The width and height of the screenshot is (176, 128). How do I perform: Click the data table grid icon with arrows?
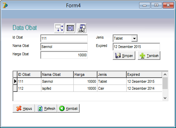[x=59, y=28]
